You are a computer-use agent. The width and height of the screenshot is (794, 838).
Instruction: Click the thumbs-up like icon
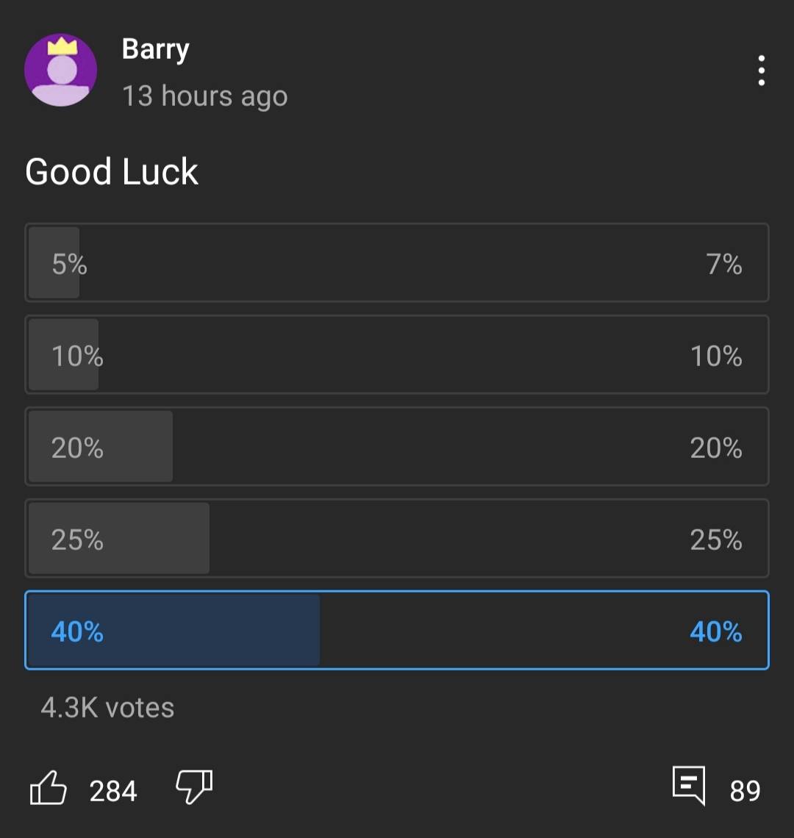tap(48, 788)
